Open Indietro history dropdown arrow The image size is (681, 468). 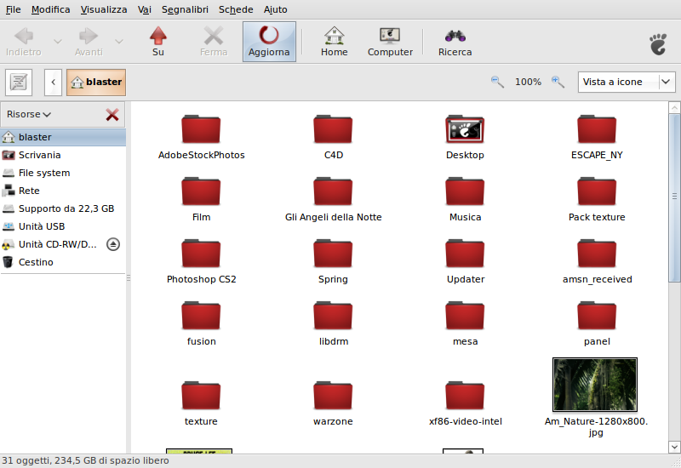tap(57, 41)
